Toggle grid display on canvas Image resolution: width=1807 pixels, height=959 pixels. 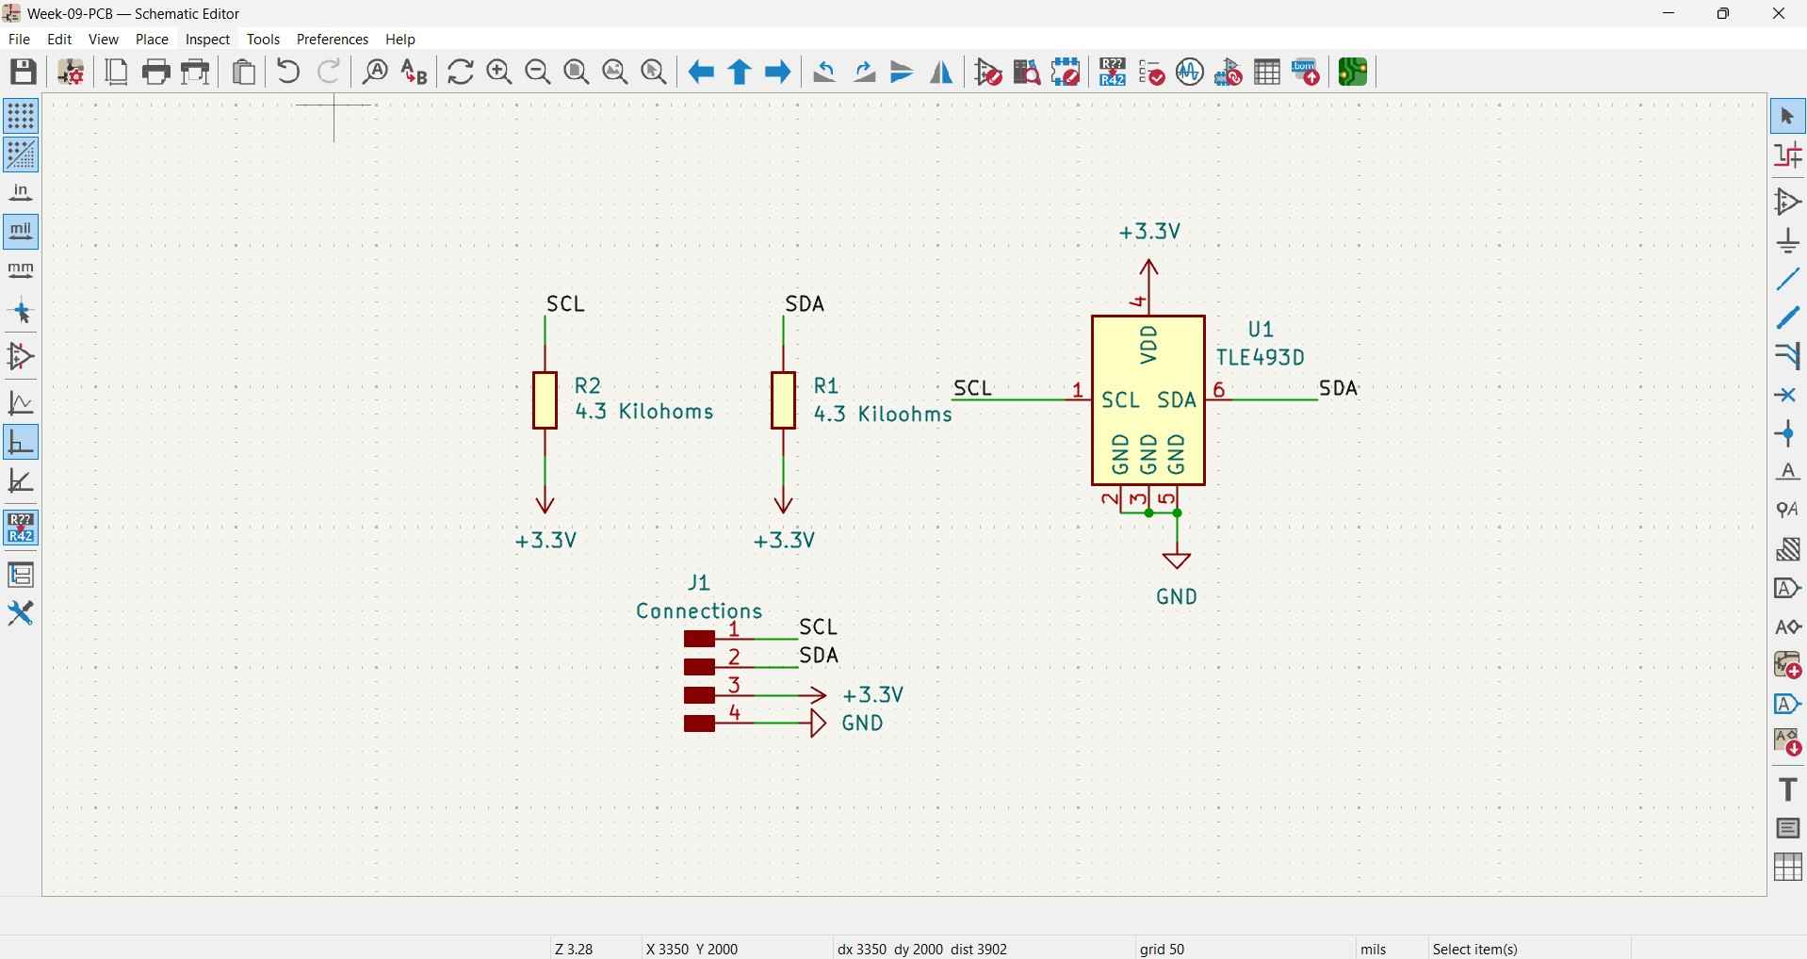click(21, 116)
